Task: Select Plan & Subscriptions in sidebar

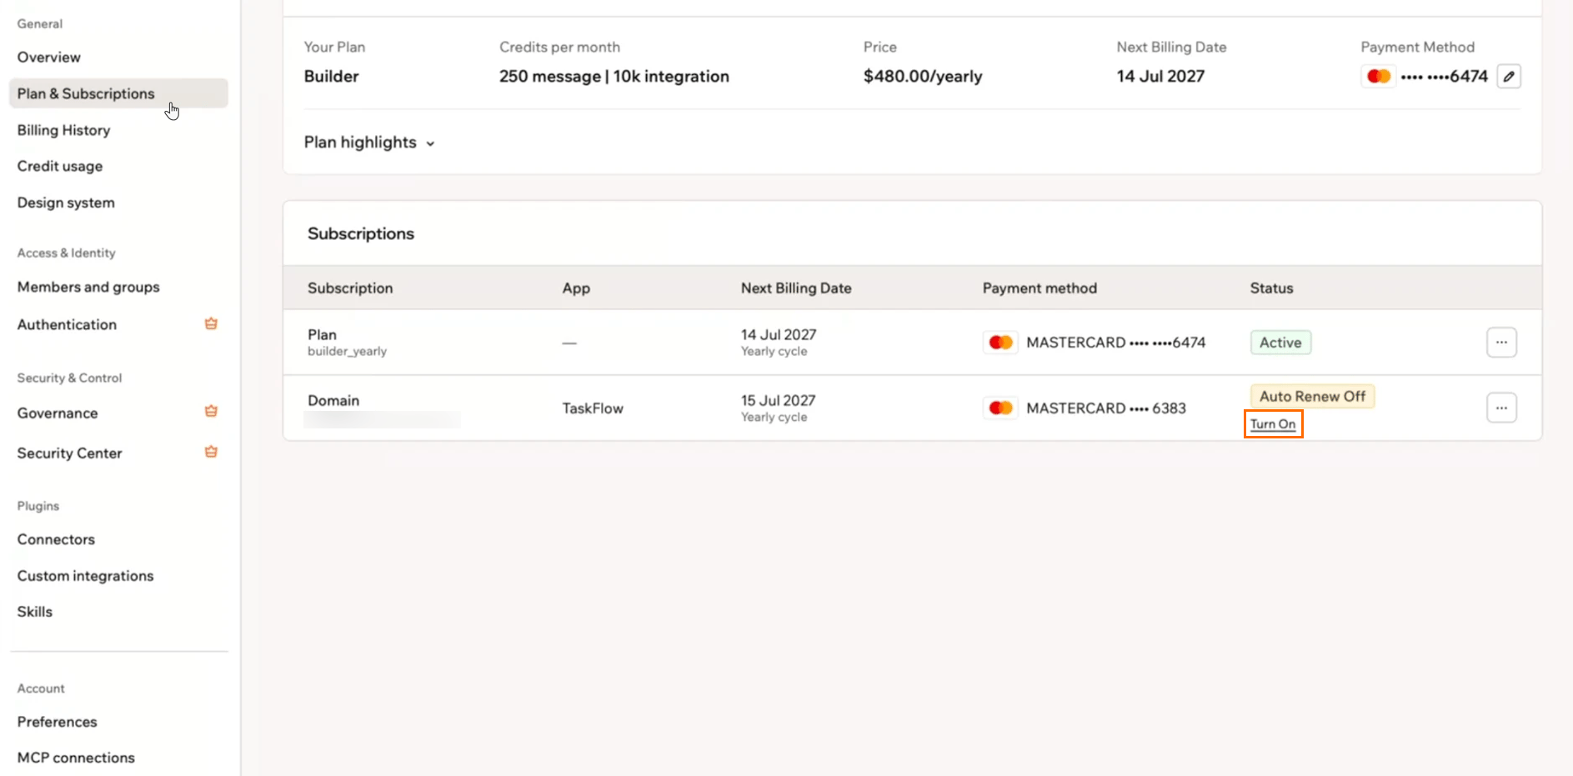Action: coord(118,93)
